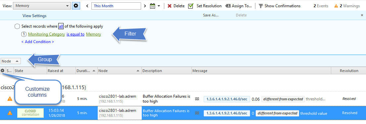Change the 'is equal to' operator
Screen dimensions: 366x124
76,34
